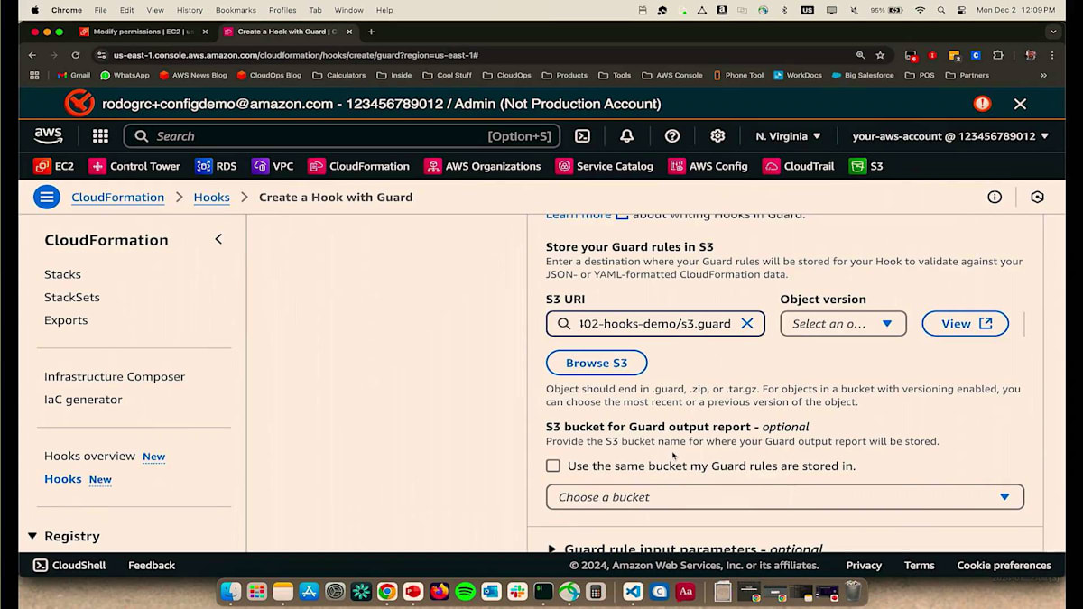The width and height of the screenshot is (1083, 609).
Task: Open Spotify from the Dock
Action: click(x=465, y=592)
